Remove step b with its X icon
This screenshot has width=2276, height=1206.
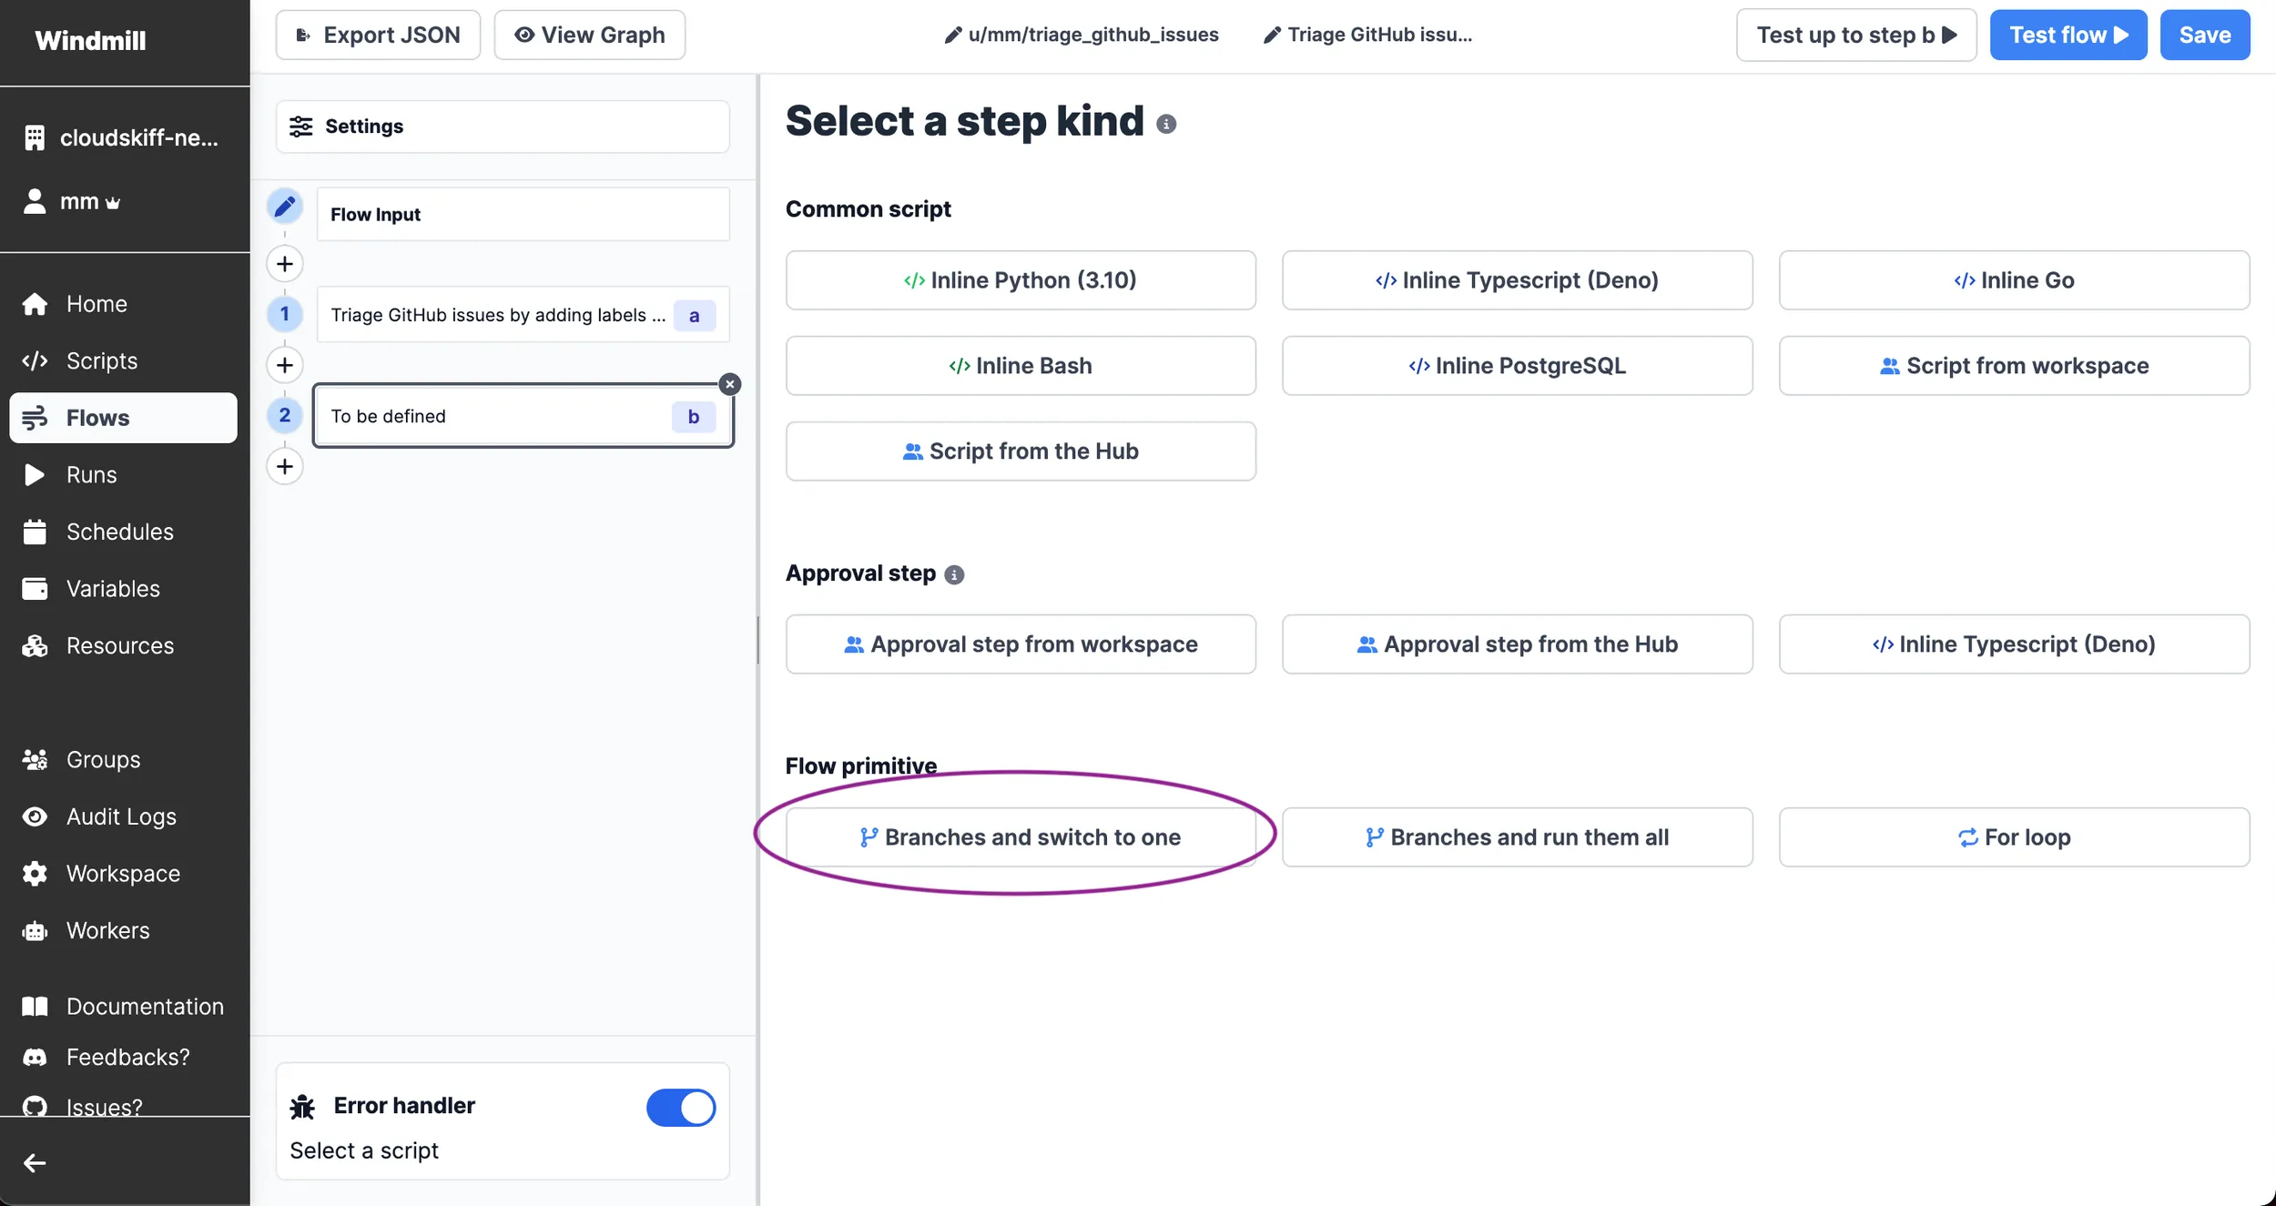[729, 384]
